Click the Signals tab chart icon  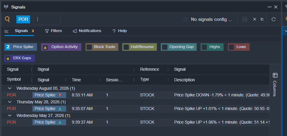coord(7,31)
